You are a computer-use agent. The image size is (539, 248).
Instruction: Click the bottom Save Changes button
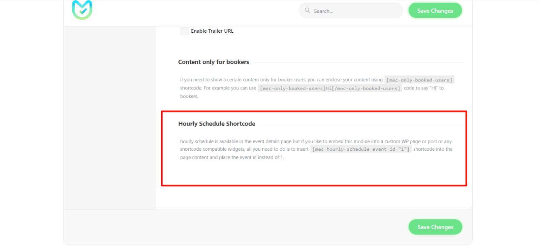pyautogui.click(x=435, y=227)
